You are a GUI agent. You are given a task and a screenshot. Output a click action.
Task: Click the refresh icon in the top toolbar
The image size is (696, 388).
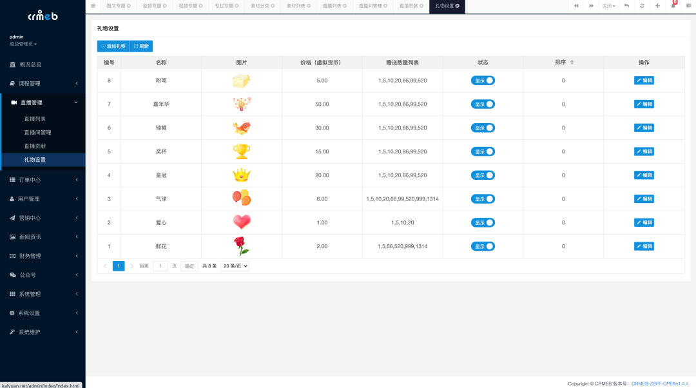pos(641,6)
